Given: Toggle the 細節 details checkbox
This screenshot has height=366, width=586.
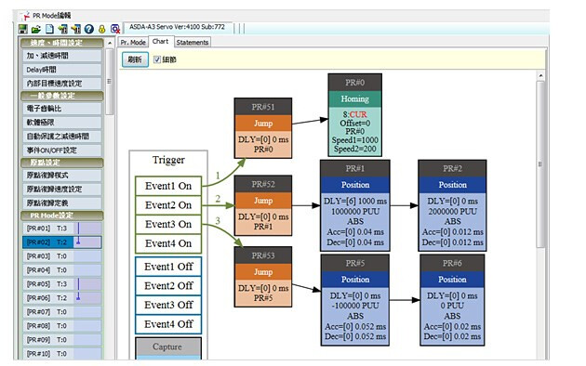Looking at the screenshot, I should point(157,59).
